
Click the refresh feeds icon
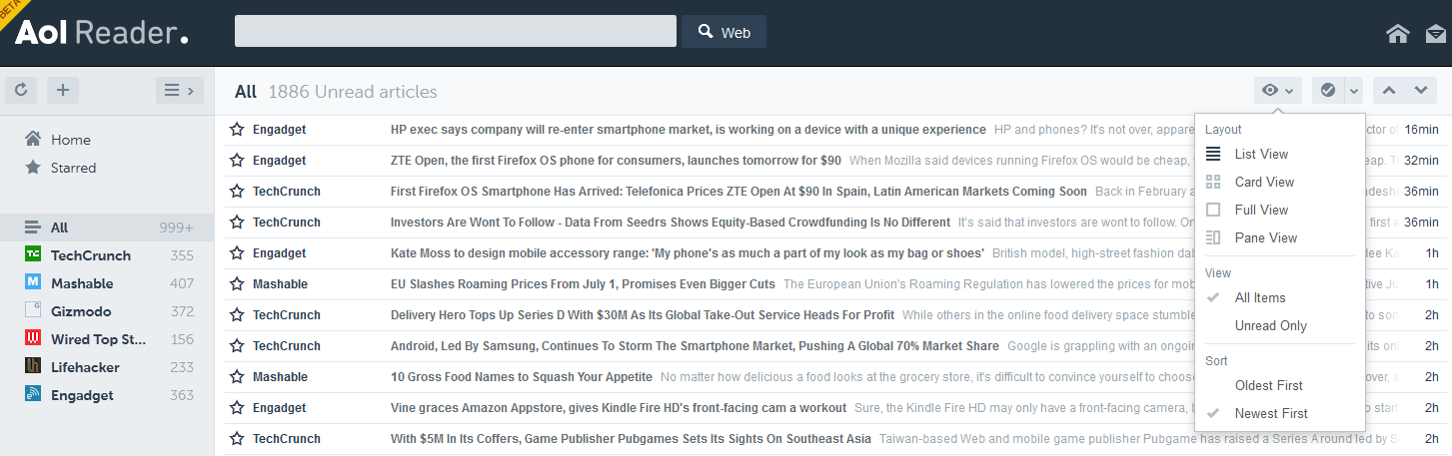click(21, 91)
